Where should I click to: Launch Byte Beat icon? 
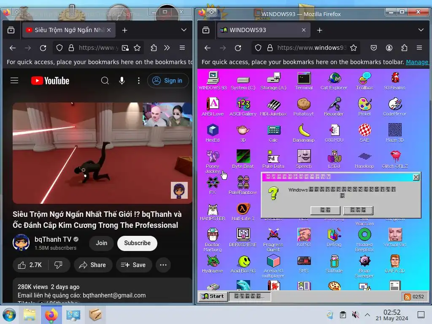click(x=243, y=159)
